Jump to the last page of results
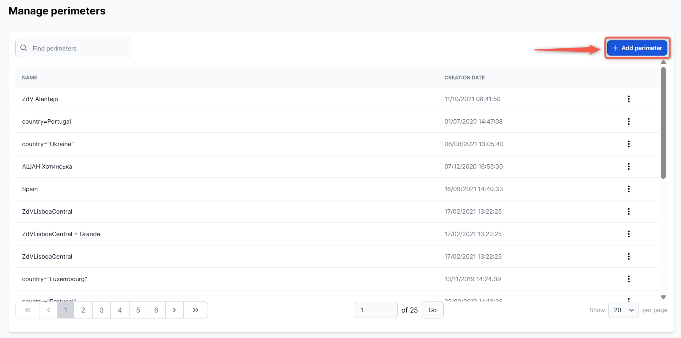This screenshot has width=681, height=338. point(196,310)
